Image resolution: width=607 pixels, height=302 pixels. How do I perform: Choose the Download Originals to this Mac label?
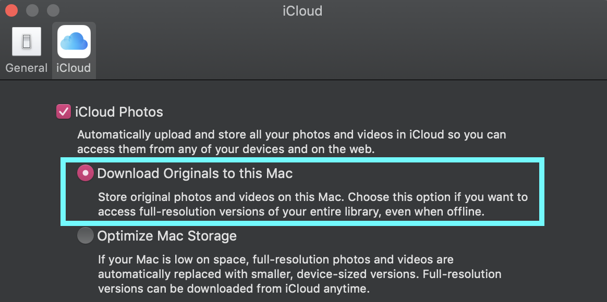(x=195, y=173)
